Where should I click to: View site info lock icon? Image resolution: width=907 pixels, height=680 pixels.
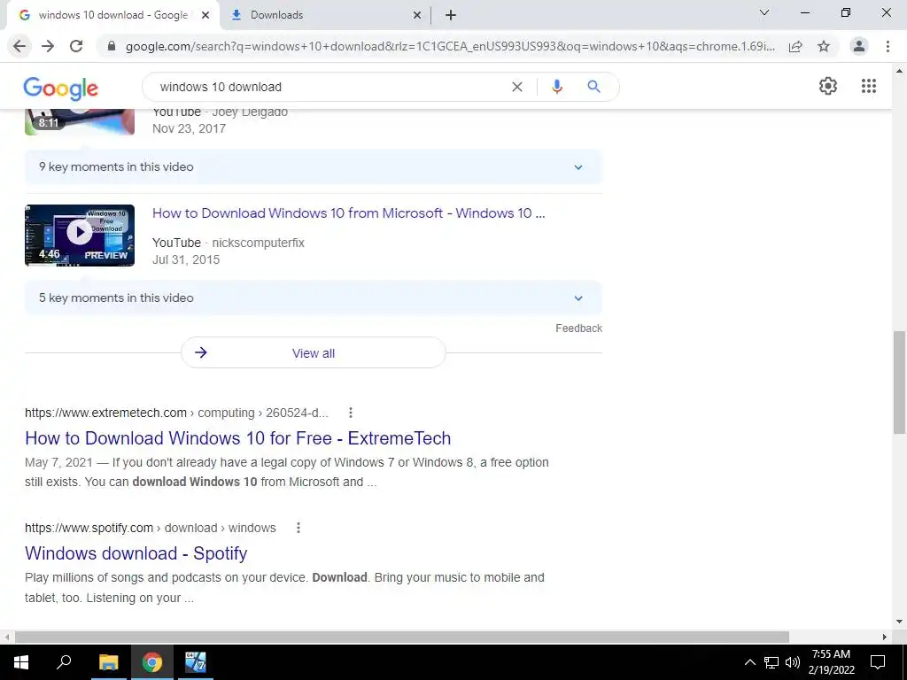[x=112, y=46]
